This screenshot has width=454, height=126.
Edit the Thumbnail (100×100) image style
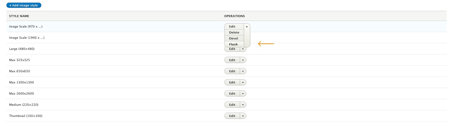click(x=232, y=116)
